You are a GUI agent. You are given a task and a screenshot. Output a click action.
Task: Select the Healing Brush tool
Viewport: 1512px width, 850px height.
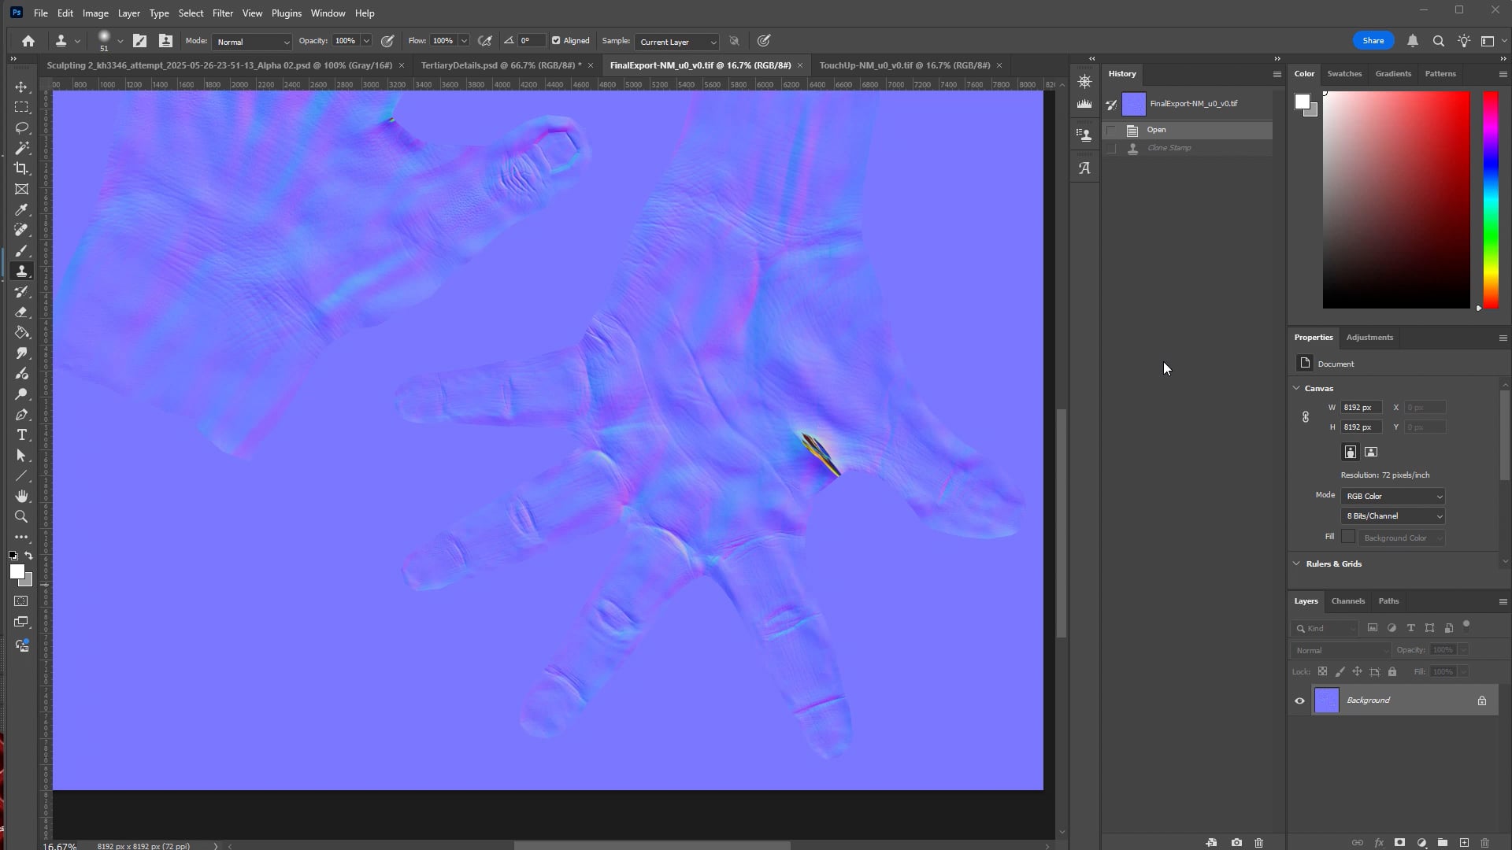coord(21,230)
